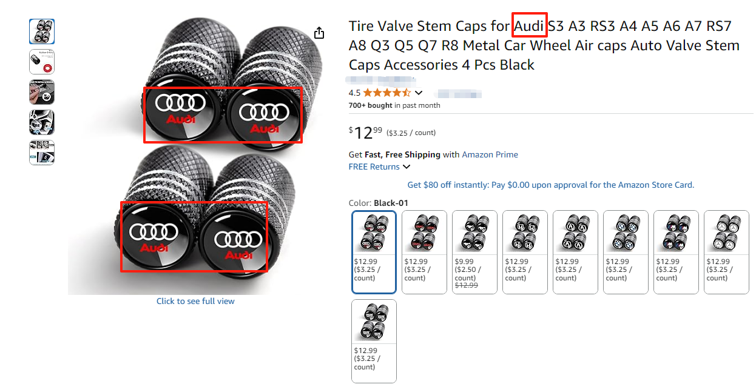Choose the last variant in second row
The width and height of the screenshot is (756, 390).
coord(374,340)
